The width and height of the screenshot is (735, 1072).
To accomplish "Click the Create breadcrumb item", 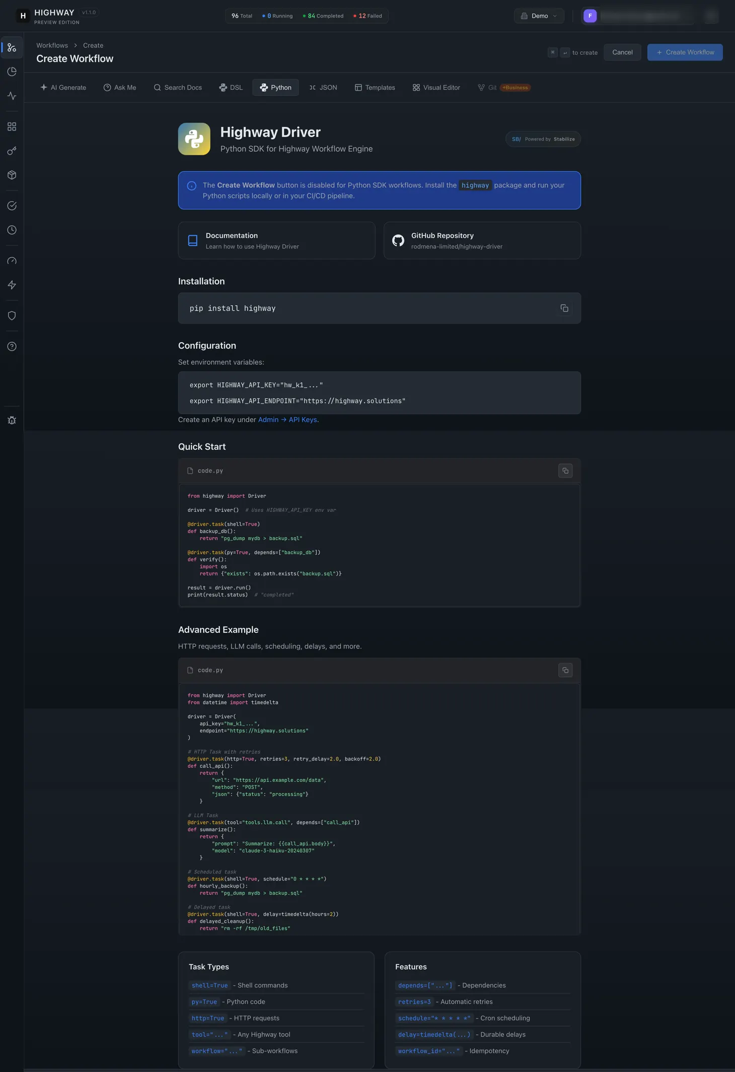I will 93,45.
